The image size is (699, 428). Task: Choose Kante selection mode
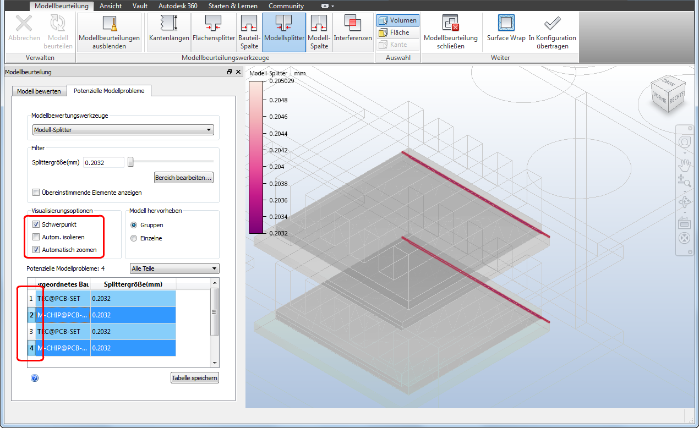coord(398,45)
